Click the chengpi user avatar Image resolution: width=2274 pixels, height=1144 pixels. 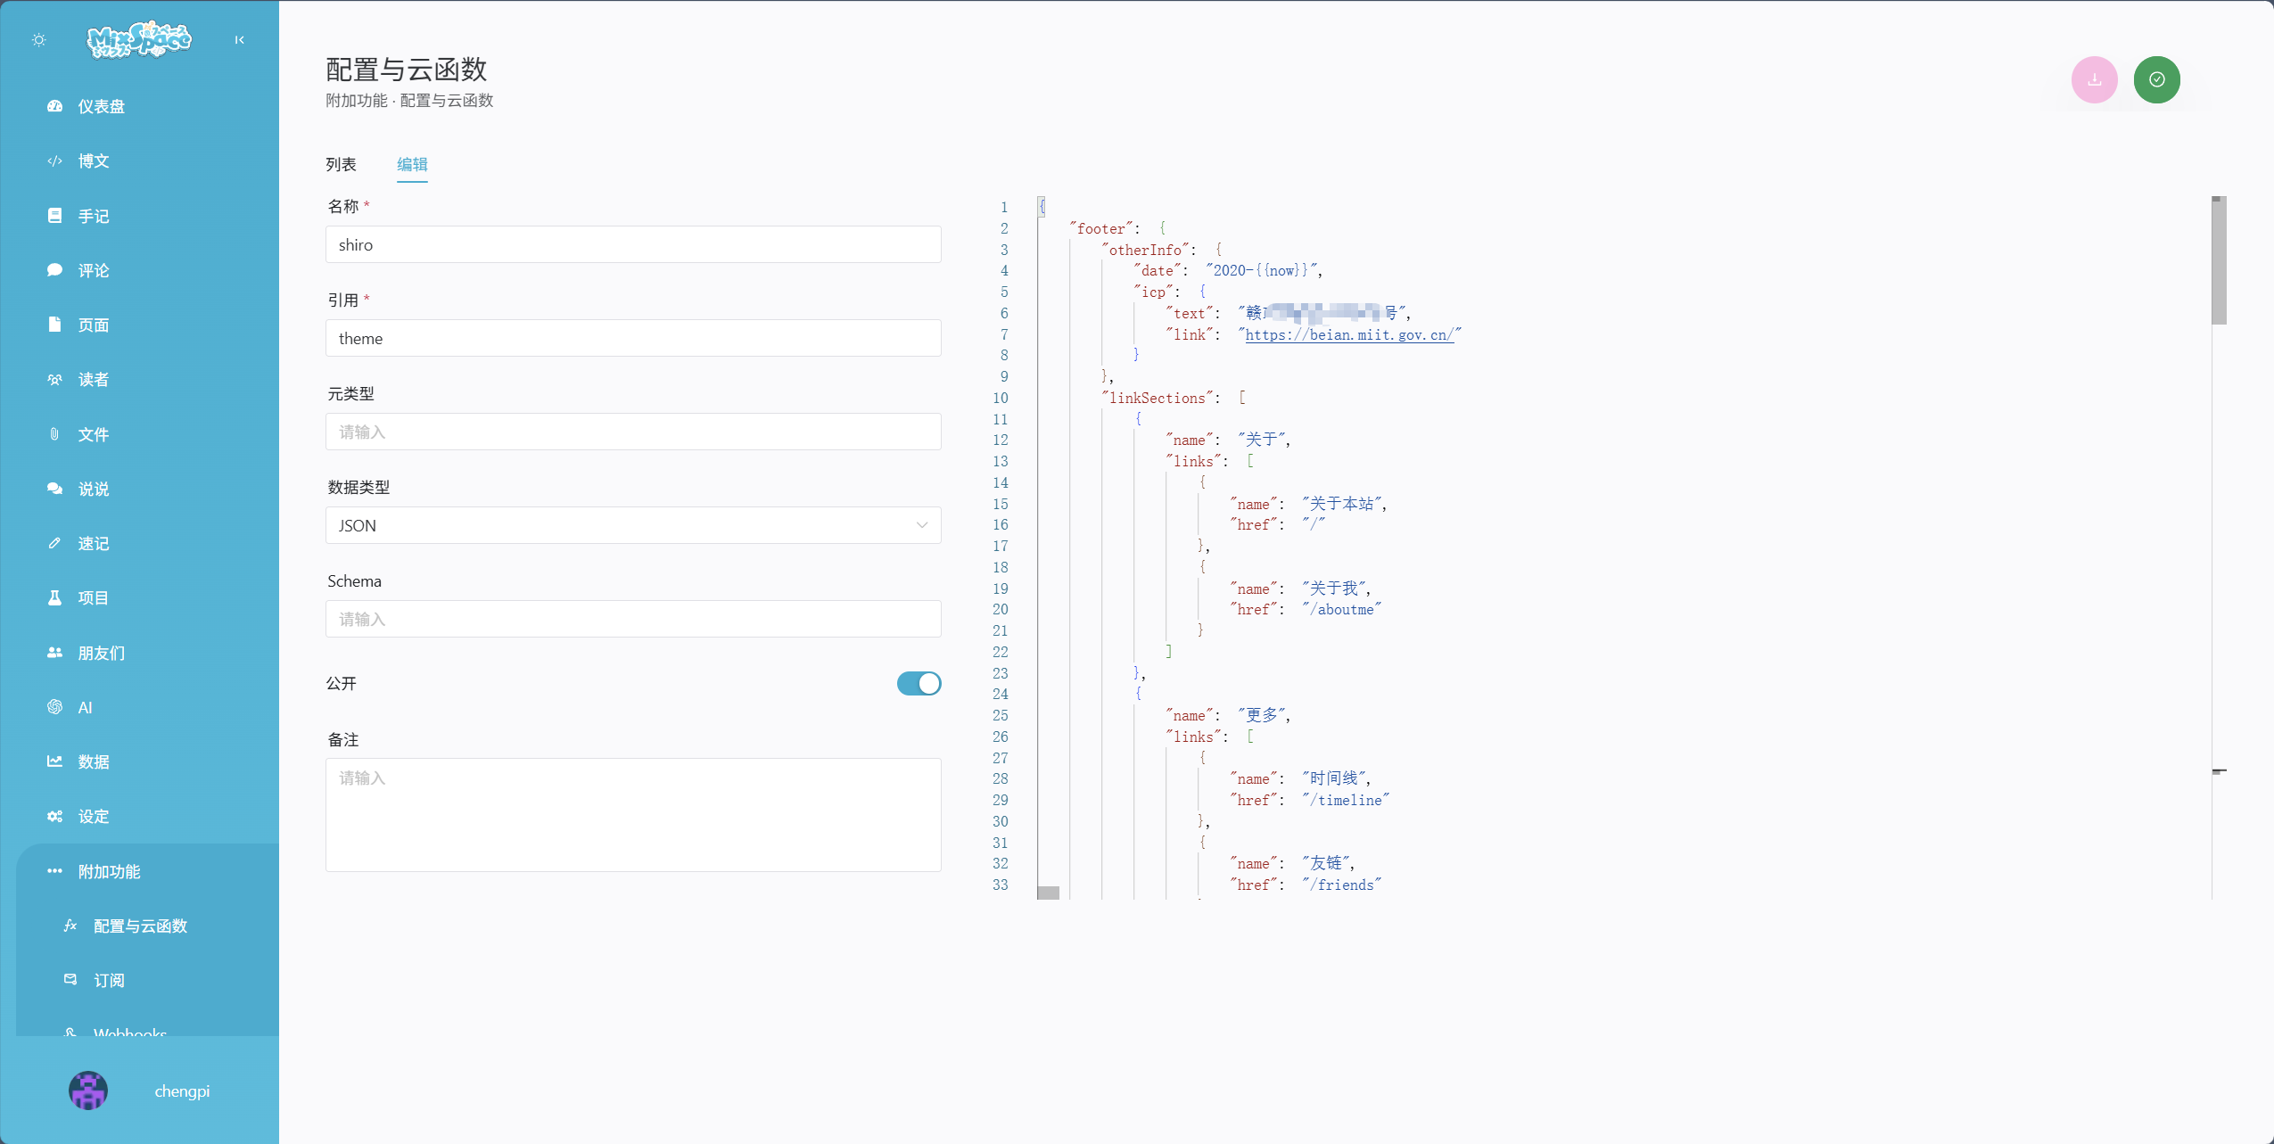click(x=88, y=1091)
